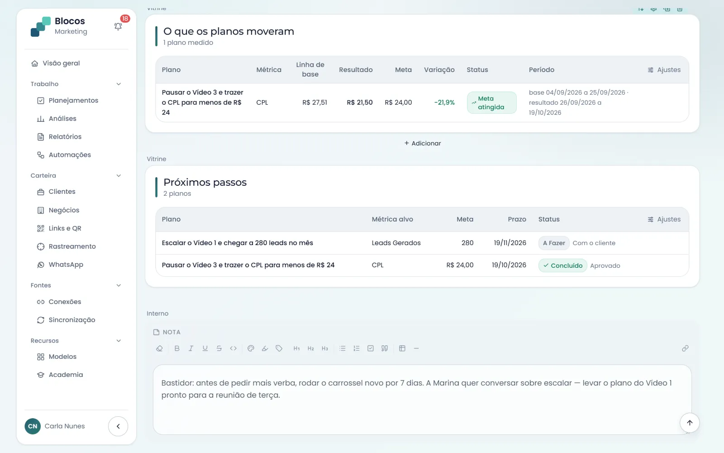Select the highlighter tool
This screenshot has width=724, height=453.
click(x=265, y=348)
